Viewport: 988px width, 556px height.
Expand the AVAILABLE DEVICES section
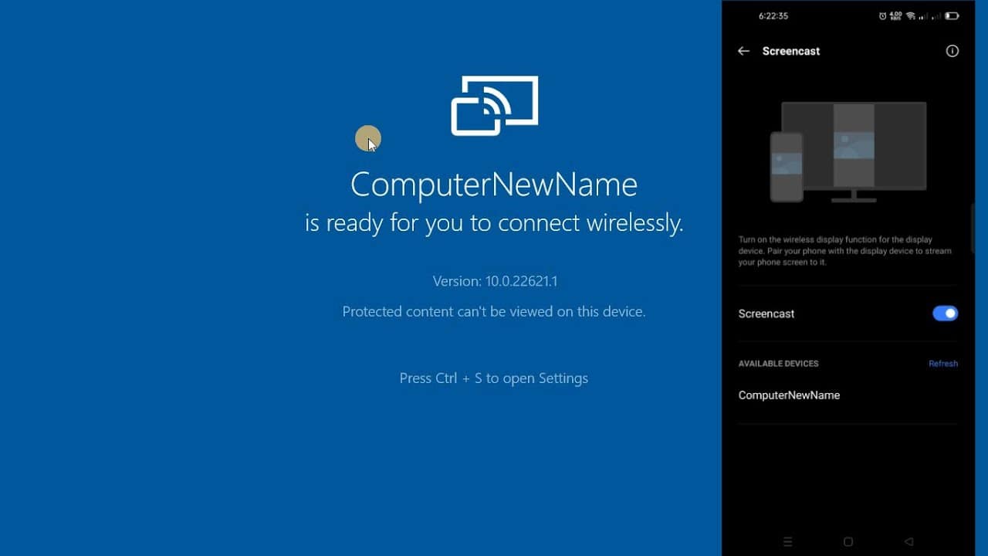coord(778,363)
